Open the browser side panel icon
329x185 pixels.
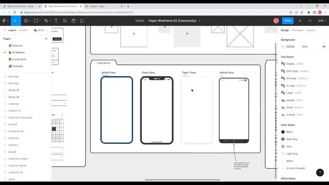(x=314, y=12)
